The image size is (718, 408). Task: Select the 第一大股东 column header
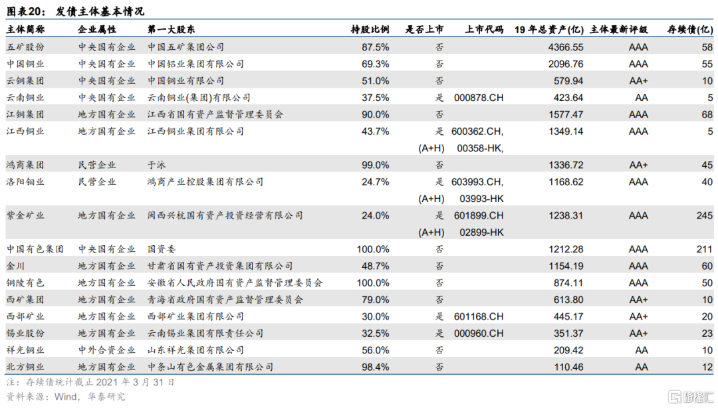172,30
